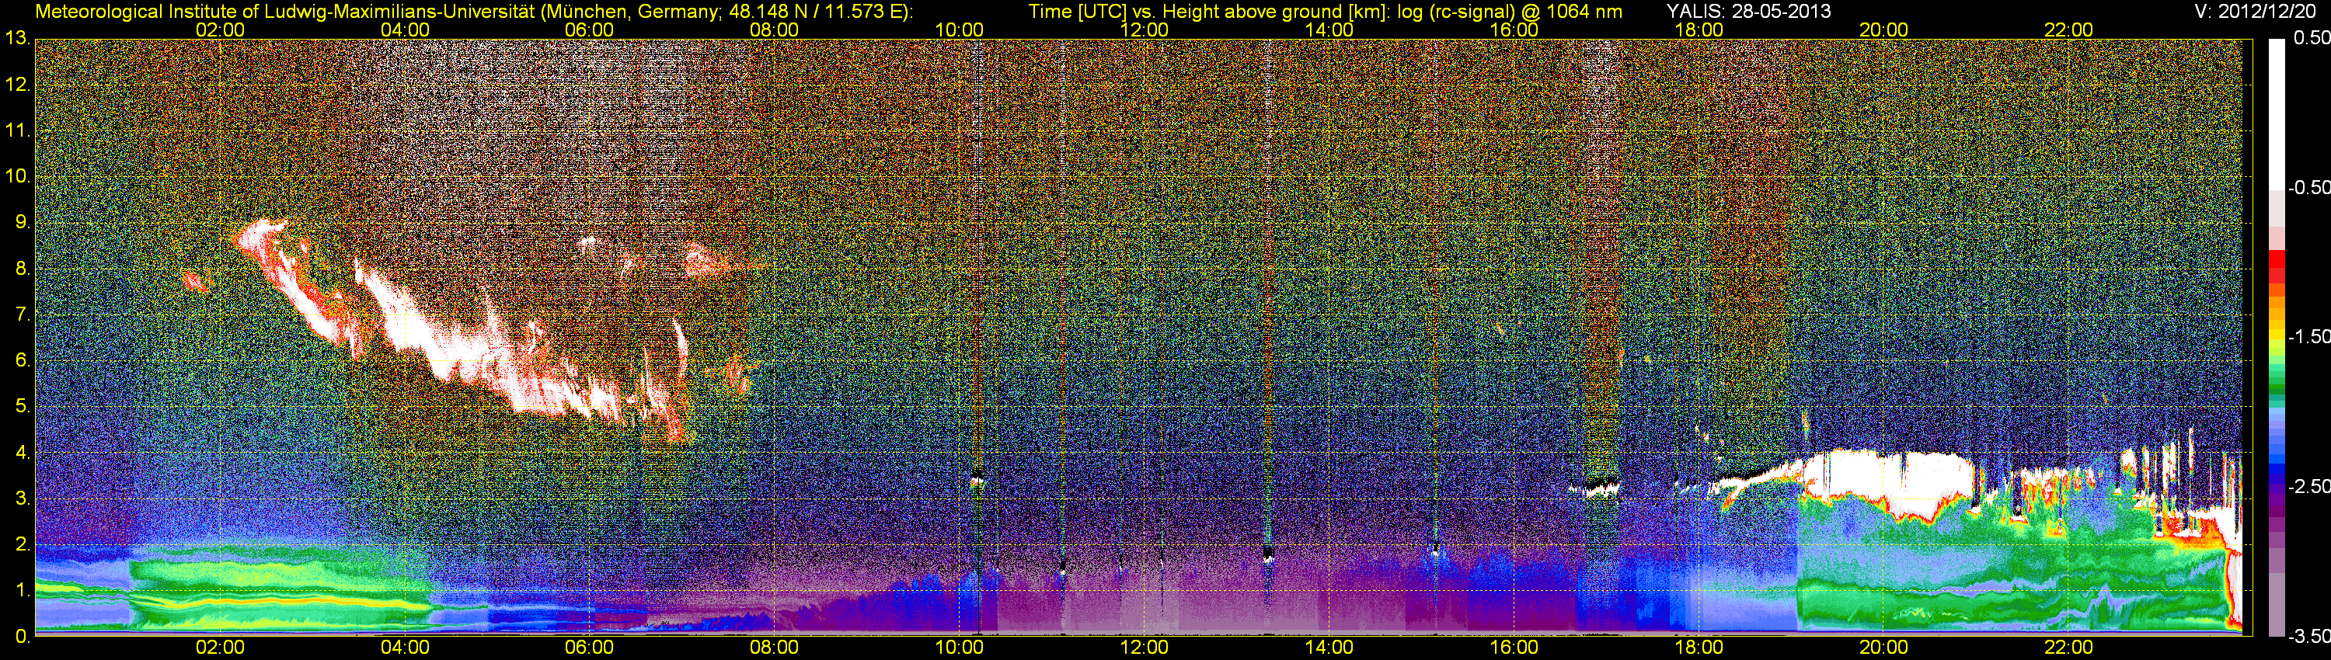Image resolution: width=2331 pixels, height=660 pixels.
Task: Click the bottom axis time label 16:00
Action: pos(1514,648)
